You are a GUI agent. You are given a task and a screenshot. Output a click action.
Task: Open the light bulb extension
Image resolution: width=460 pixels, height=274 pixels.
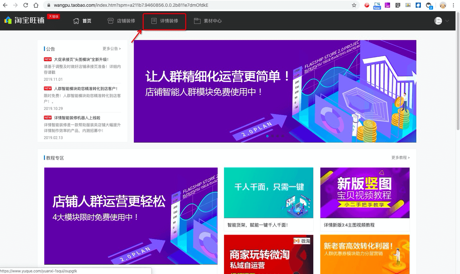click(x=398, y=5)
